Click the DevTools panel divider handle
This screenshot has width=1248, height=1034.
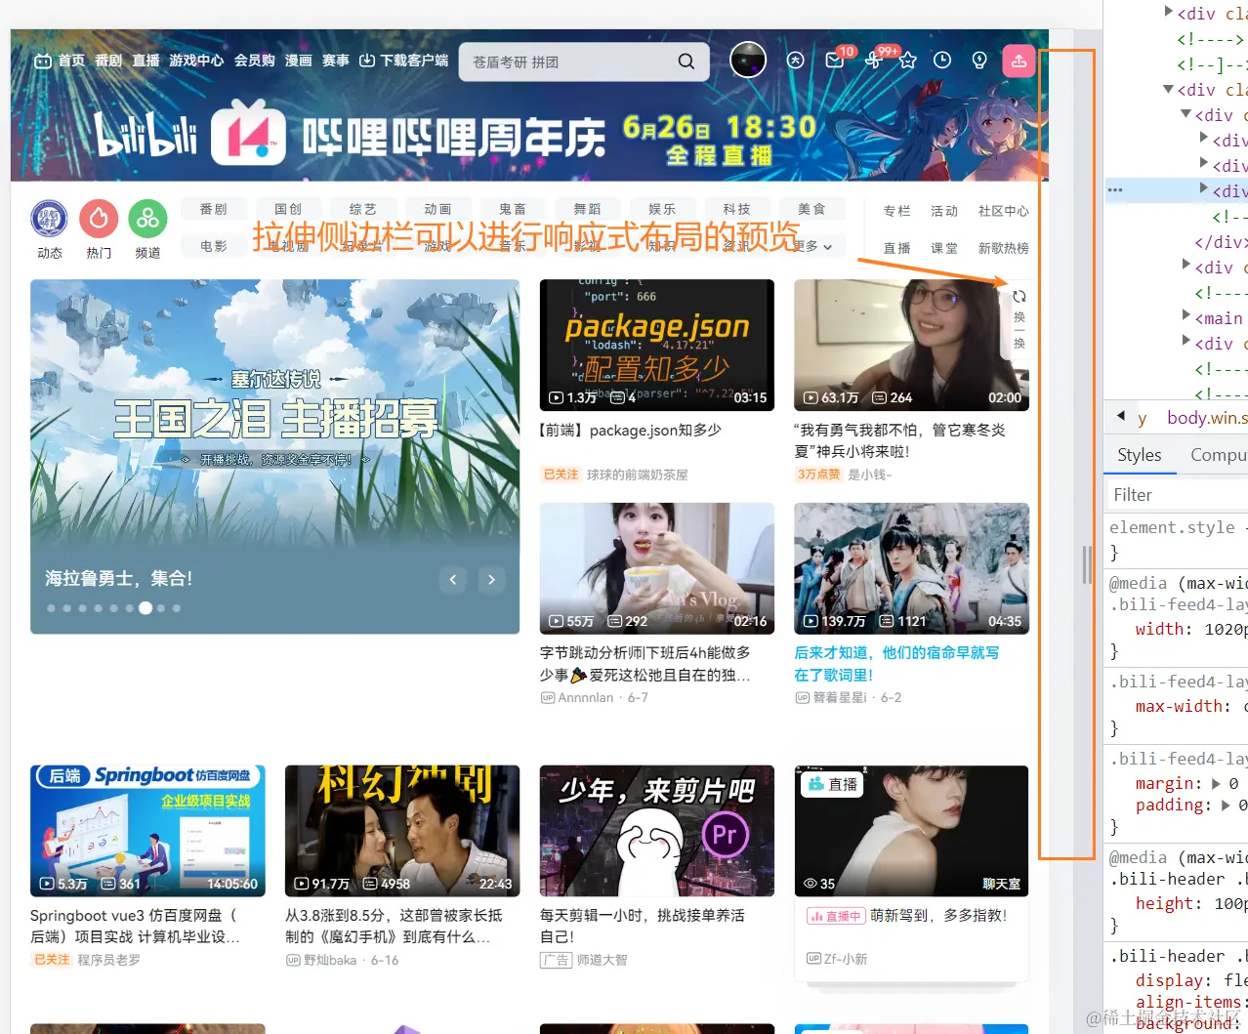click(x=1086, y=564)
